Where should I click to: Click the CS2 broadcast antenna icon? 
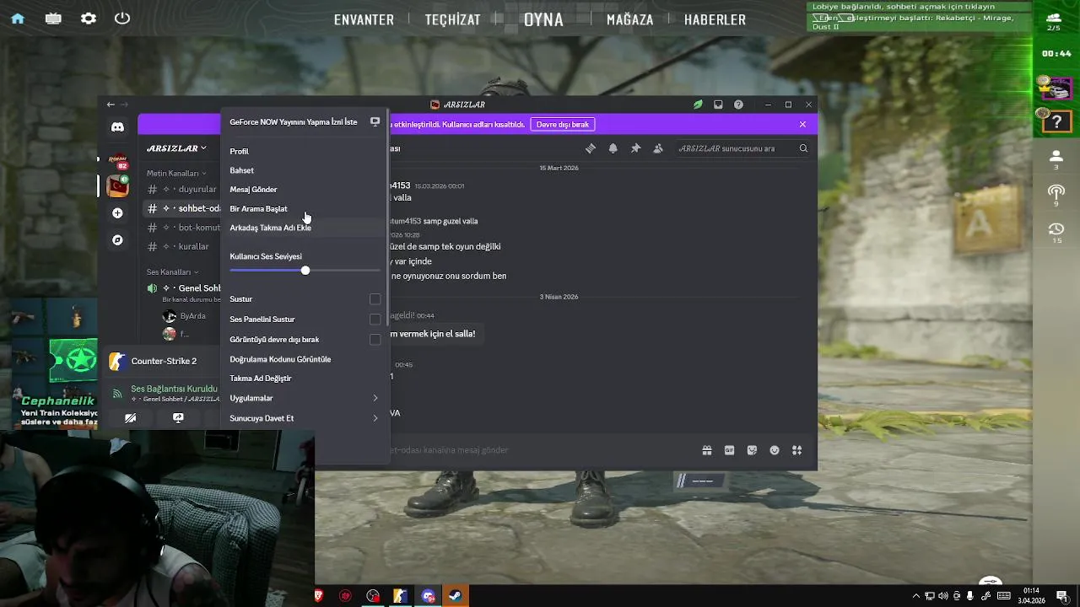[x=1056, y=196]
